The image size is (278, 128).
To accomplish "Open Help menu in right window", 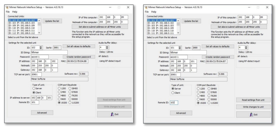I will point(154,12).
